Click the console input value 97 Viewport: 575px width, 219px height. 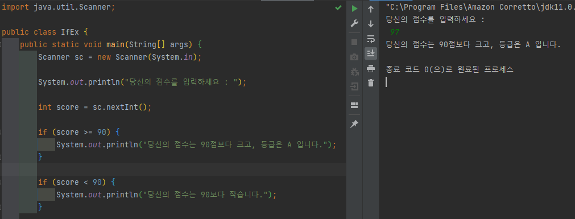395,32
